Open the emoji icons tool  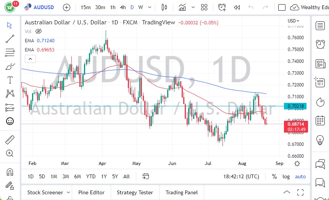pyautogui.click(x=10, y=121)
